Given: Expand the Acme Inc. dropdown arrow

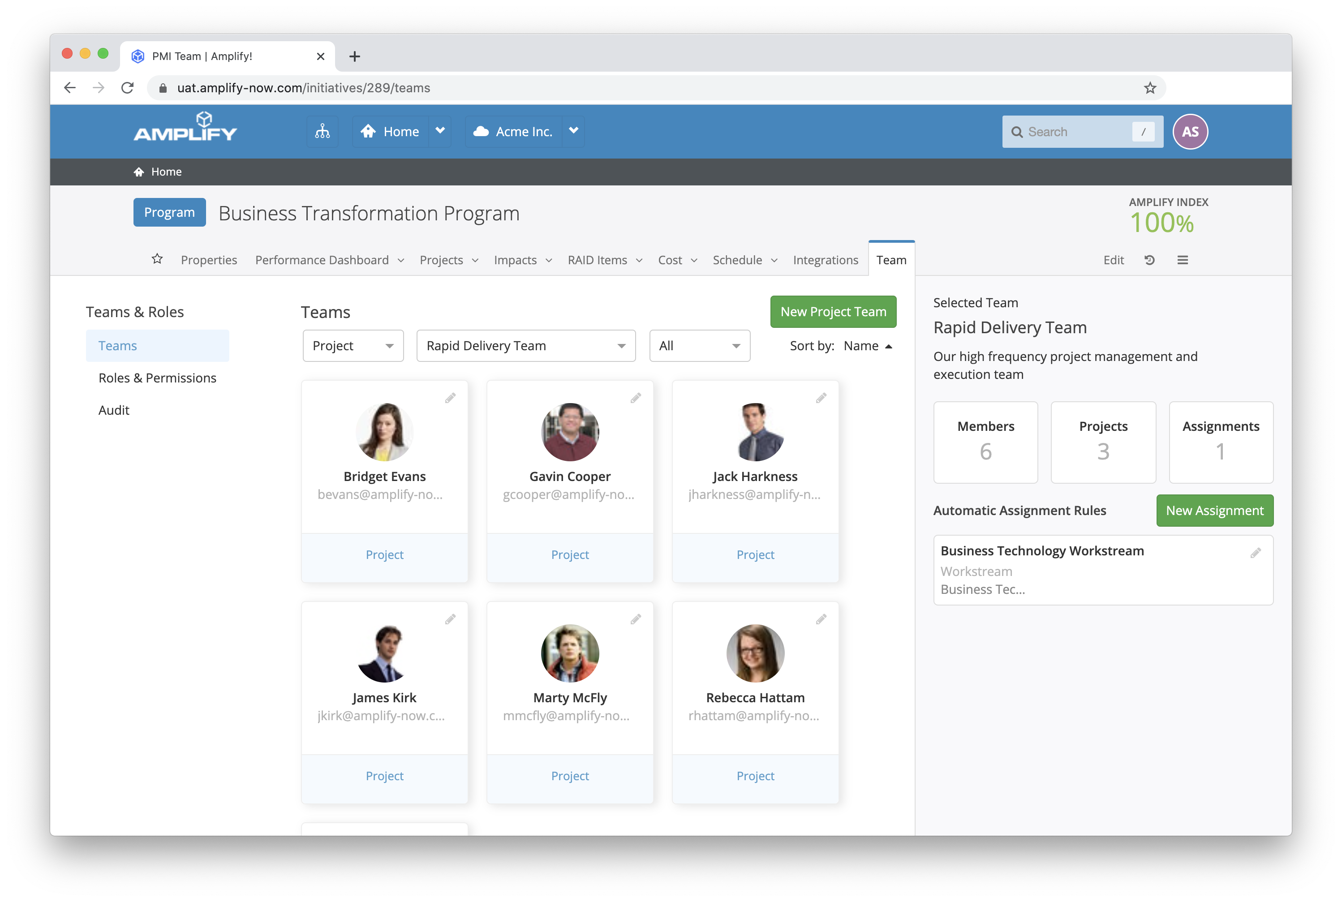Looking at the screenshot, I should (573, 131).
